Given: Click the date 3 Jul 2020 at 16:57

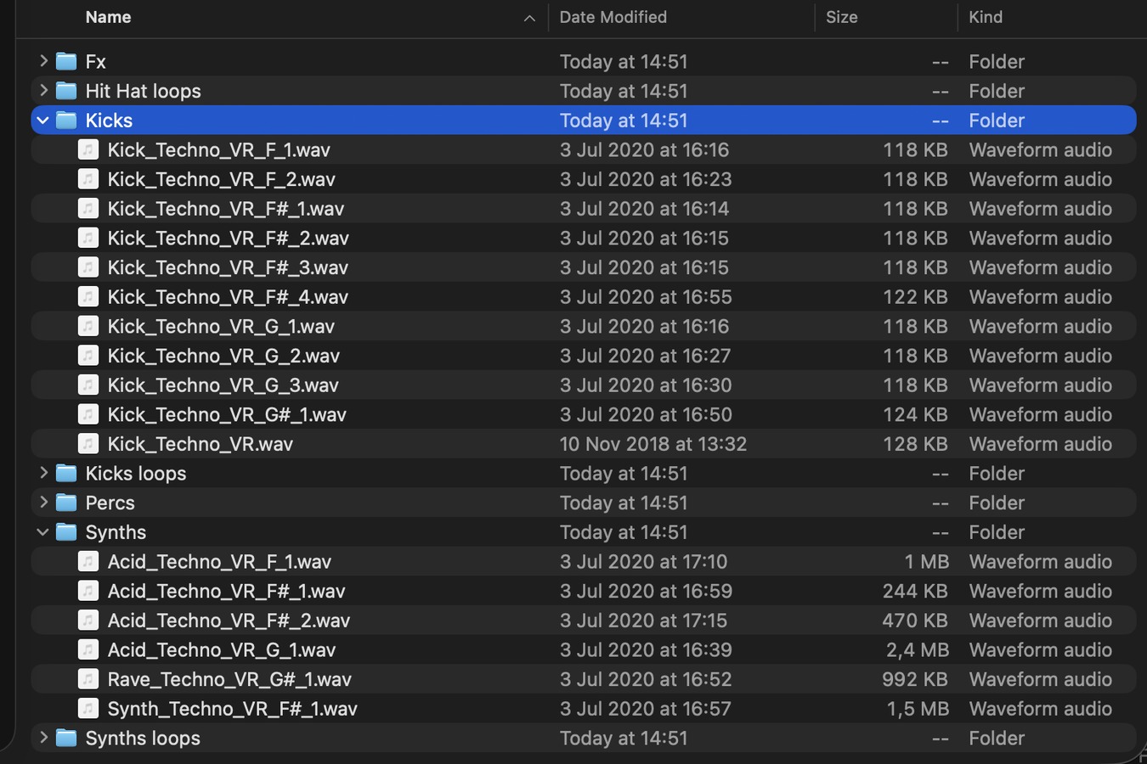Looking at the screenshot, I should (x=645, y=709).
